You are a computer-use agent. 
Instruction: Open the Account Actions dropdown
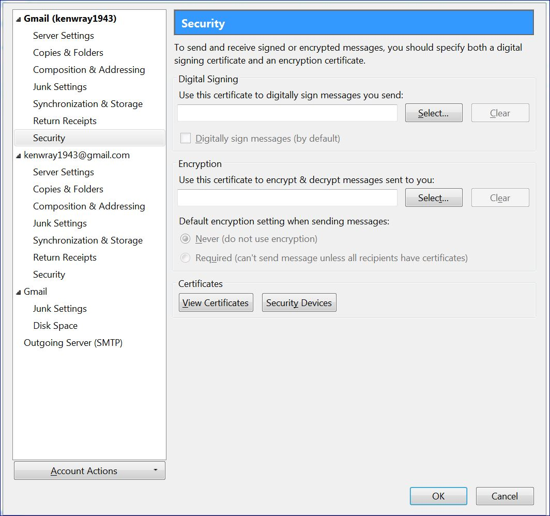pyautogui.click(x=89, y=471)
